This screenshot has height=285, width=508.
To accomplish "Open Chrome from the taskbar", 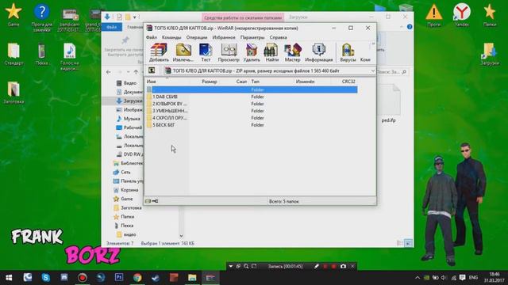I will (137, 278).
